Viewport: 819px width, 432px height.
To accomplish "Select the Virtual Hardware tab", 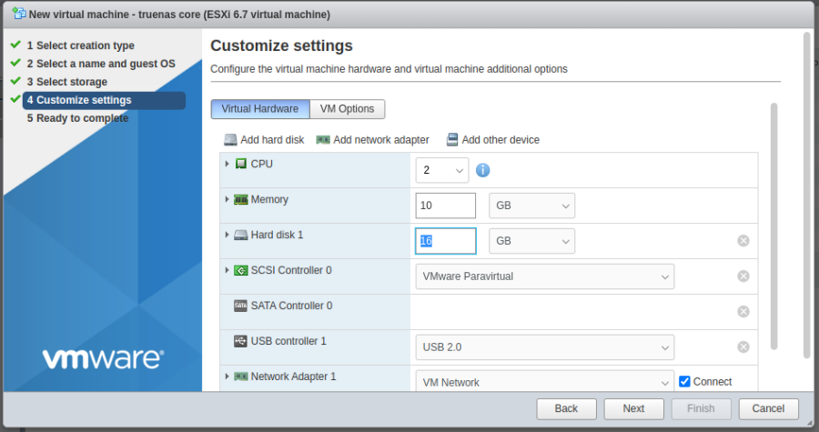I will (259, 109).
